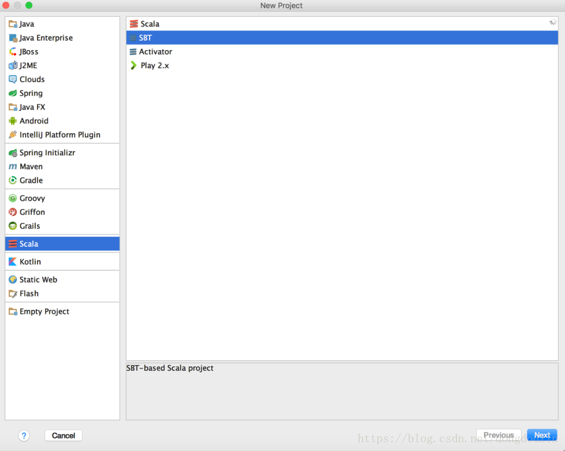The height and width of the screenshot is (451, 565).
Task: Choose the Groovy G icon
Action: (13, 198)
